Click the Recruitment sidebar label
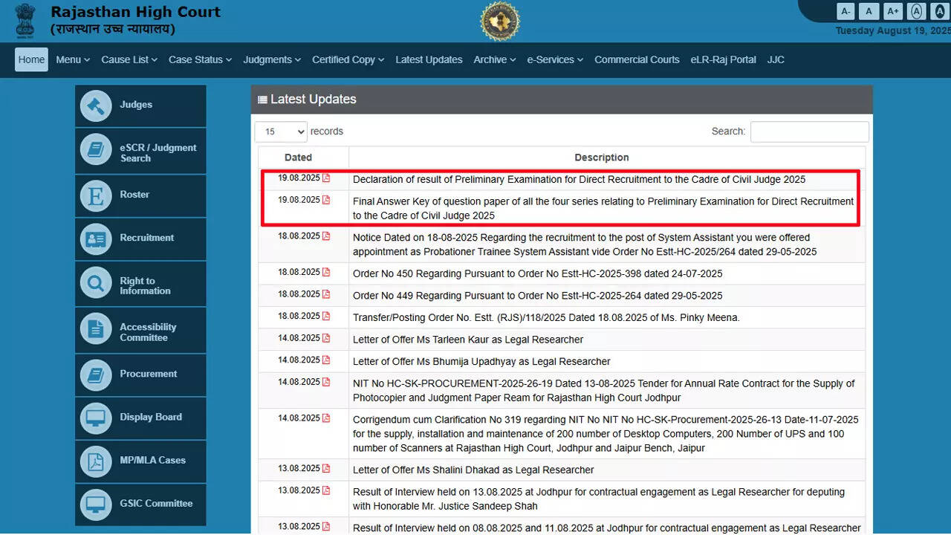Image resolution: width=951 pixels, height=535 pixels. 147,238
